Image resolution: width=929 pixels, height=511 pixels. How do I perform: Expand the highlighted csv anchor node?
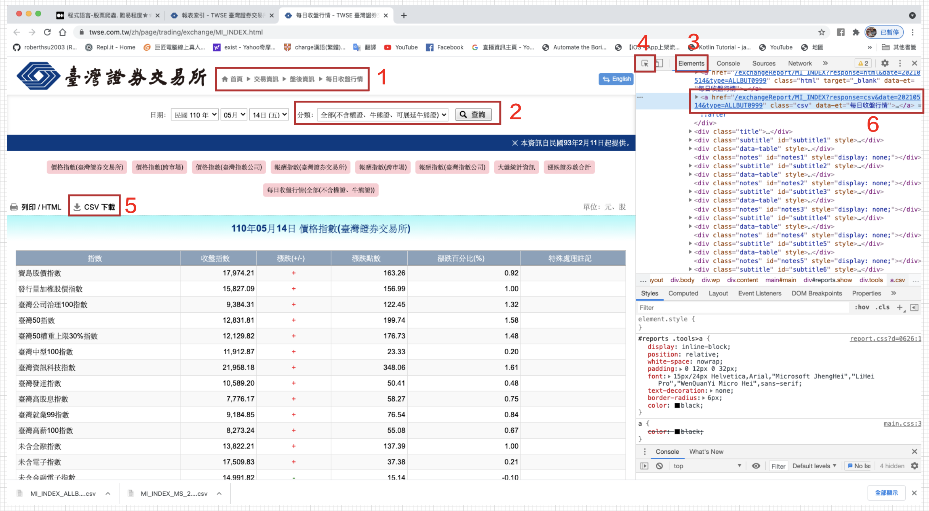[696, 97]
